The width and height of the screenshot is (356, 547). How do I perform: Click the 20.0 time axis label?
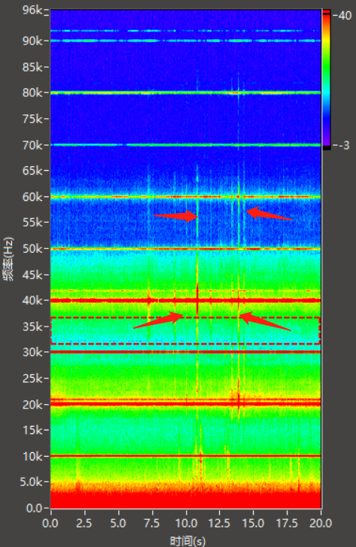click(321, 523)
